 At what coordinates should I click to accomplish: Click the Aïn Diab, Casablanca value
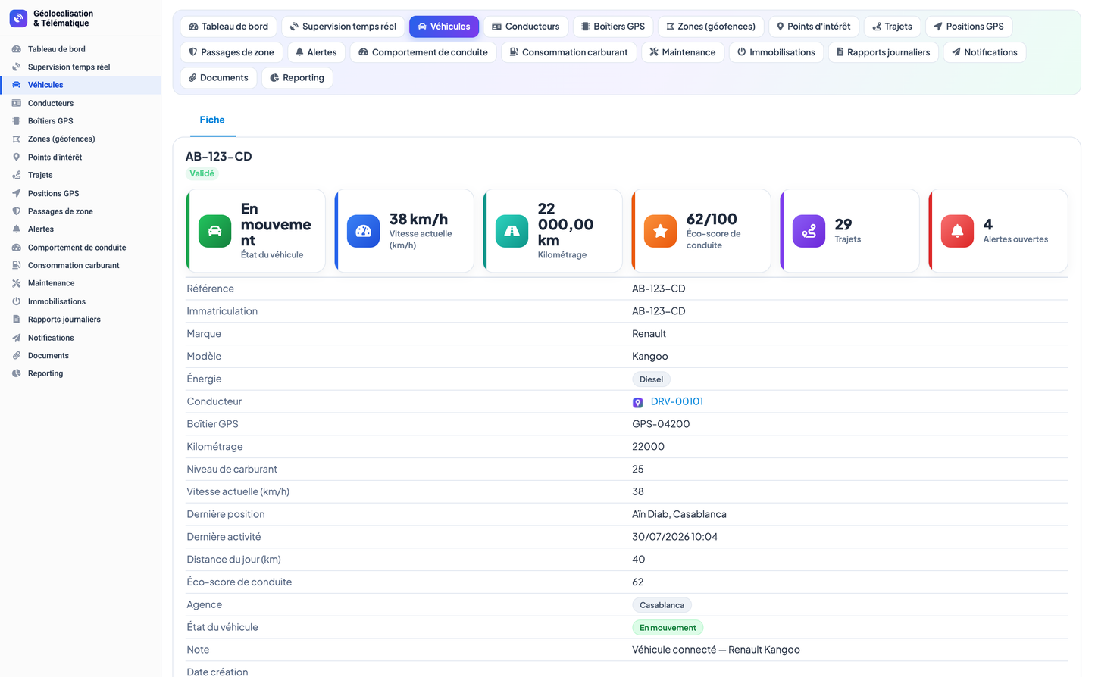679,514
